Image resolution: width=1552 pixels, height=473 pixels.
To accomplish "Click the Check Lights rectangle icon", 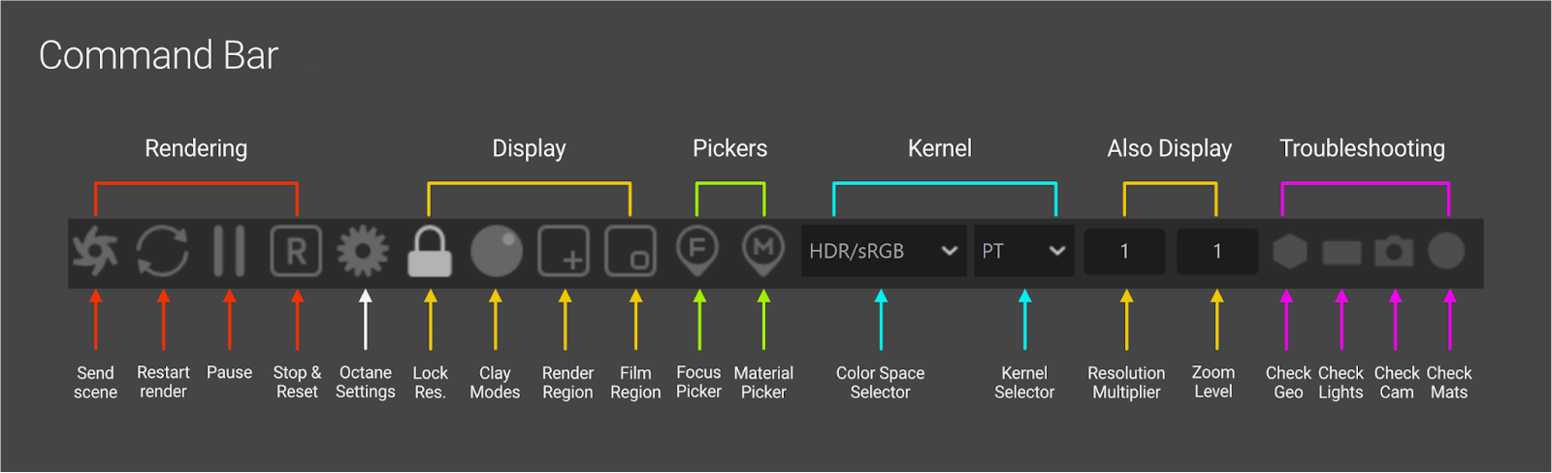I will coord(1342,252).
